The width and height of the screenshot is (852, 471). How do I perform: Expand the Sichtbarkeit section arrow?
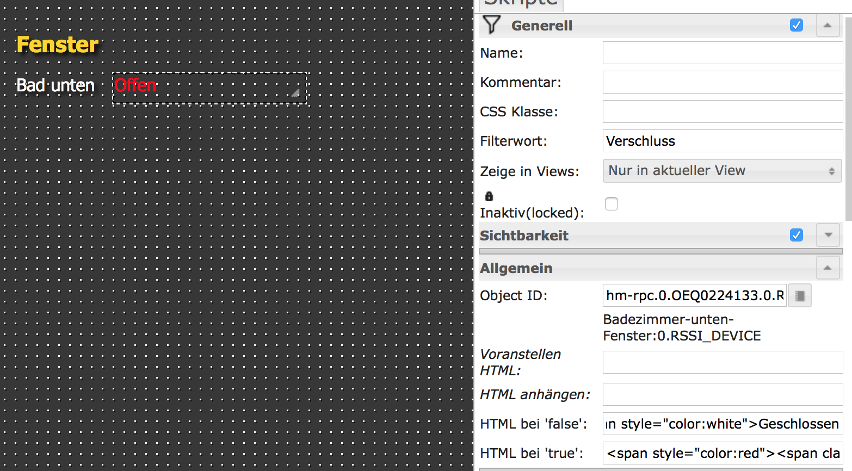(828, 235)
